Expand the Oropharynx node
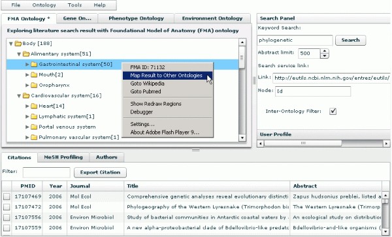This screenshot has width=392, height=237. click(x=27, y=85)
